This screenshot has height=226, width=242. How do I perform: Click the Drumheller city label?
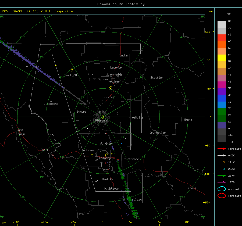click(x=158, y=132)
